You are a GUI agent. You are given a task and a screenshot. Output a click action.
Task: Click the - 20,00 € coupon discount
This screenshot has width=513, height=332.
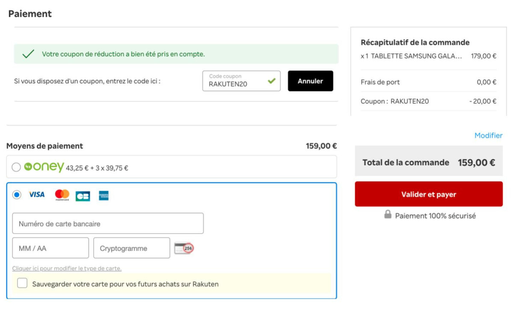click(483, 101)
